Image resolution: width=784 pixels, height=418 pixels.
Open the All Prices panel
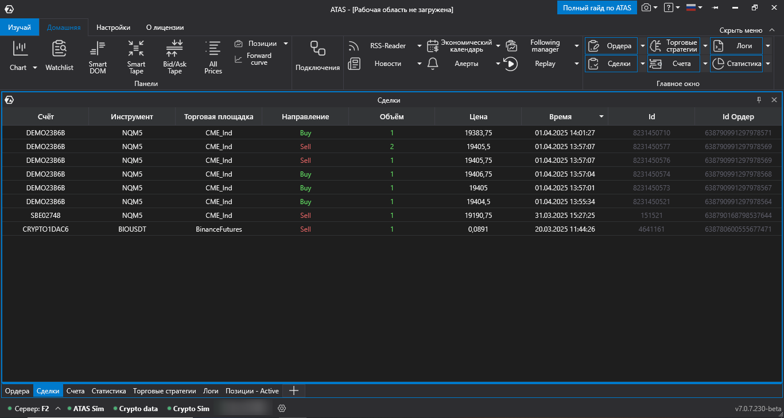pos(213,57)
